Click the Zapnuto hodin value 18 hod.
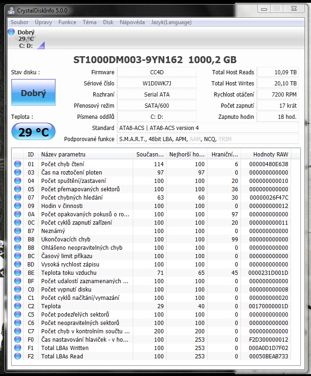The width and height of the screenshot is (311, 376). [x=278, y=117]
